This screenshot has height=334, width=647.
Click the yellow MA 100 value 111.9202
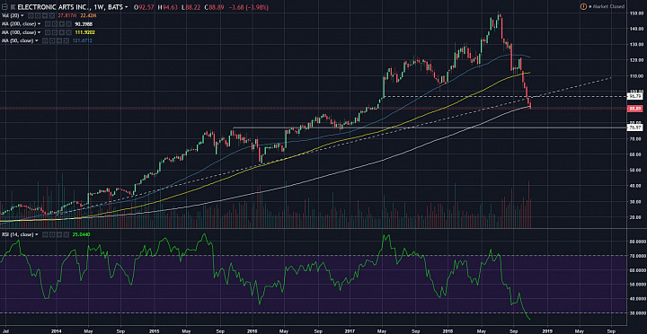coord(85,32)
